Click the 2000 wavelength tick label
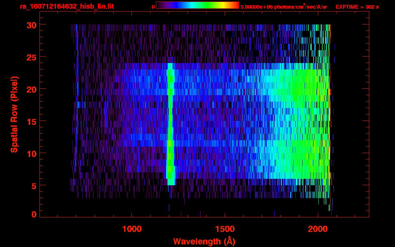The image size is (395, 247). click(318, 229)
